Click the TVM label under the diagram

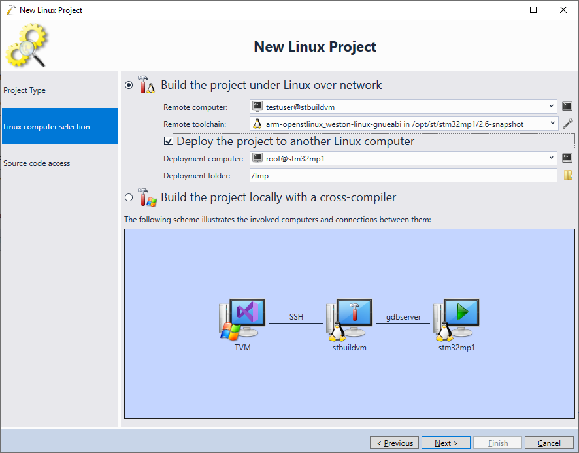[242, 348]
